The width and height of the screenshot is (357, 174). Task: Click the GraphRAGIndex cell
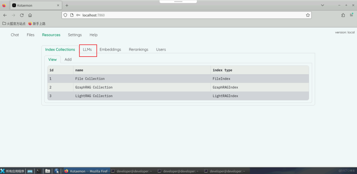coord(260,87)
